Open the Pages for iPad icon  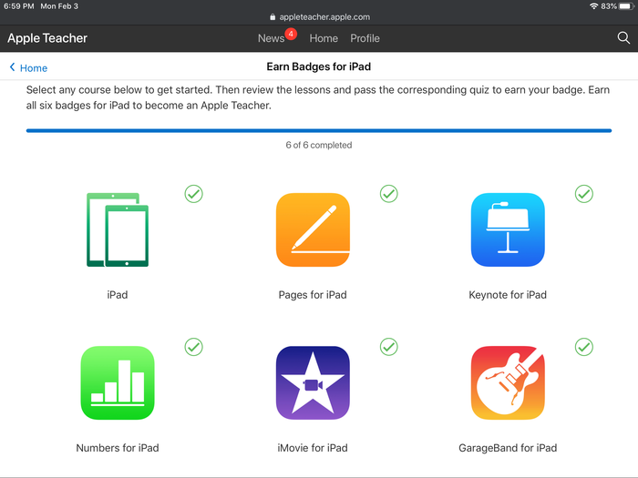pos(313,229)
